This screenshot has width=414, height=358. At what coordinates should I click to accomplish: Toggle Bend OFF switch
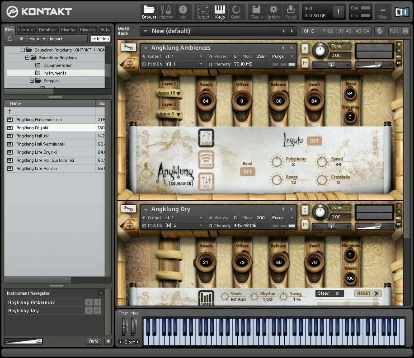247,172
